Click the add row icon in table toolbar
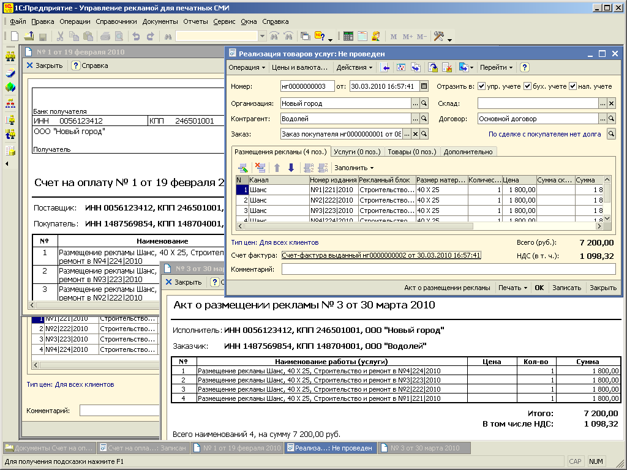 [x=242, y=168]
